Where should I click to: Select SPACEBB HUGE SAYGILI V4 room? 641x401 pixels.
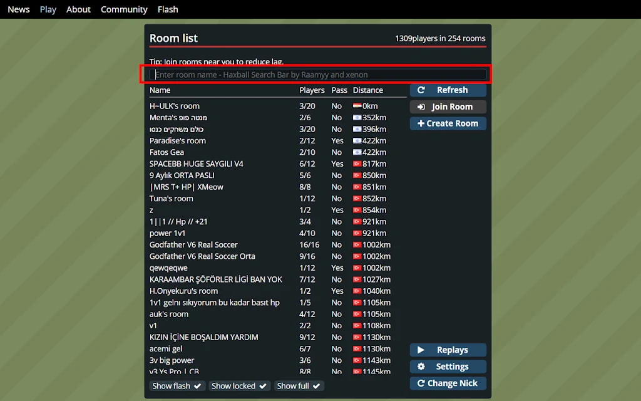tap(277, 164)
